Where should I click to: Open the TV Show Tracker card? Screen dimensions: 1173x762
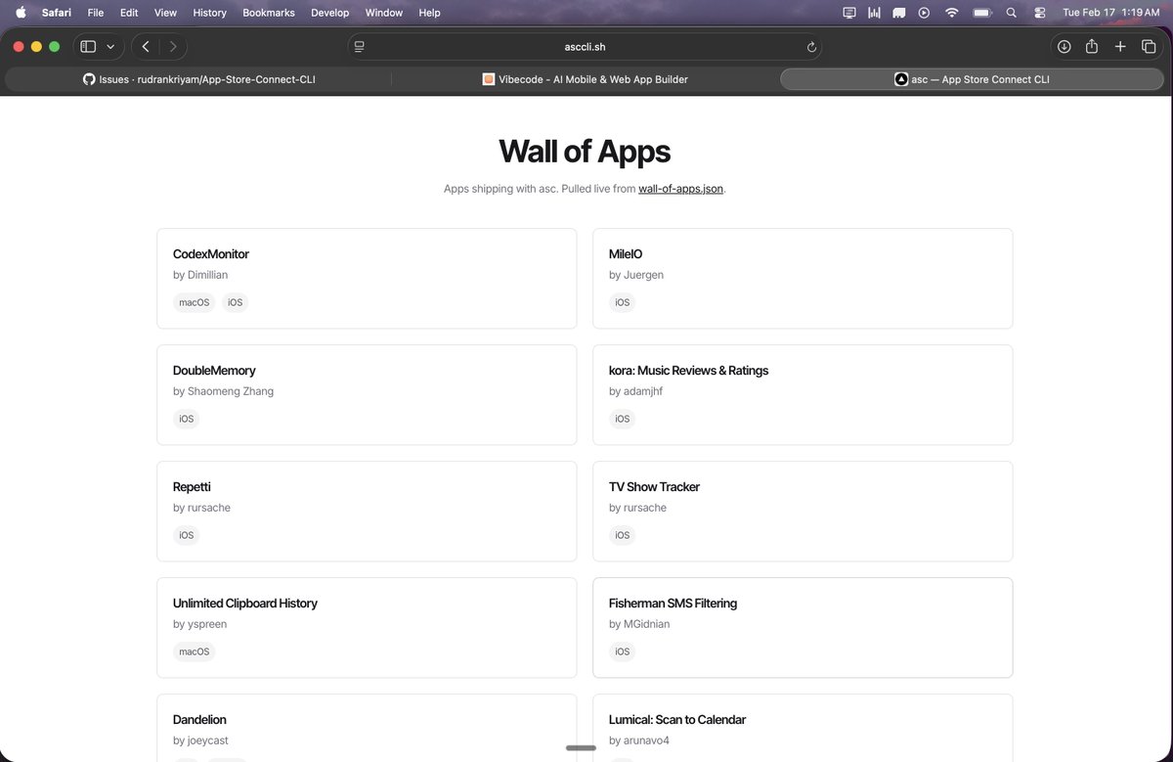pyautogui.click(x=803, y=512)
